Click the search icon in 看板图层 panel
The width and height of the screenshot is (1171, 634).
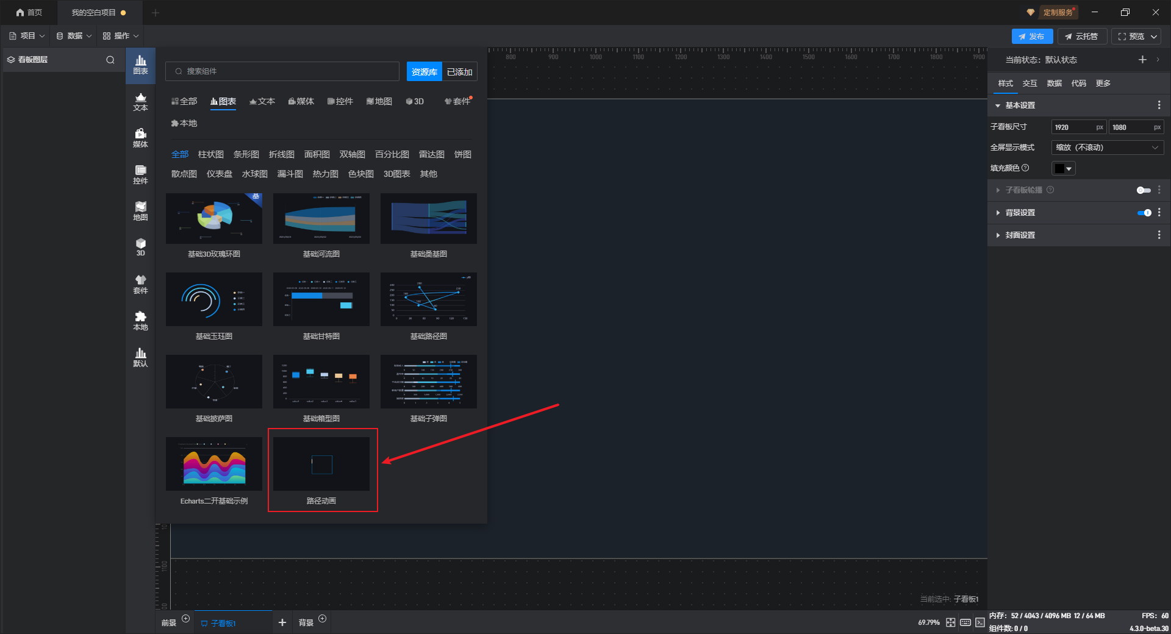pyautogui.click(x=110, y=60)
